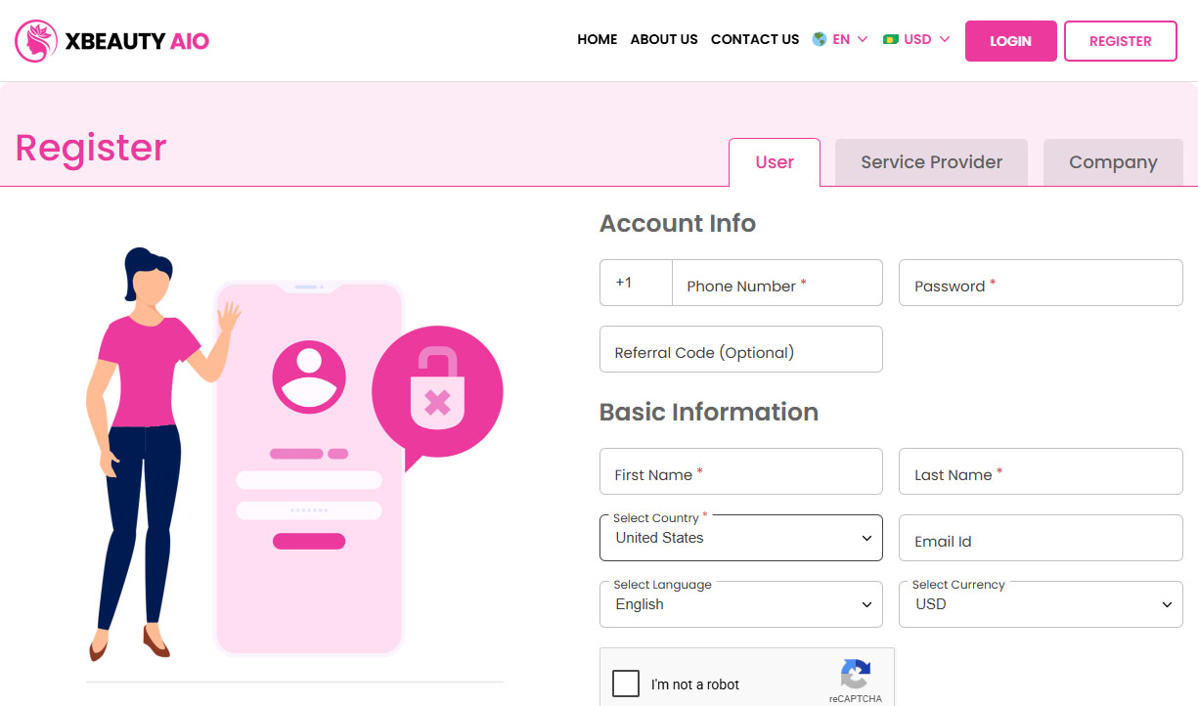Click the globe icon beside EN
1198x706 pixels.
point(818,39)
